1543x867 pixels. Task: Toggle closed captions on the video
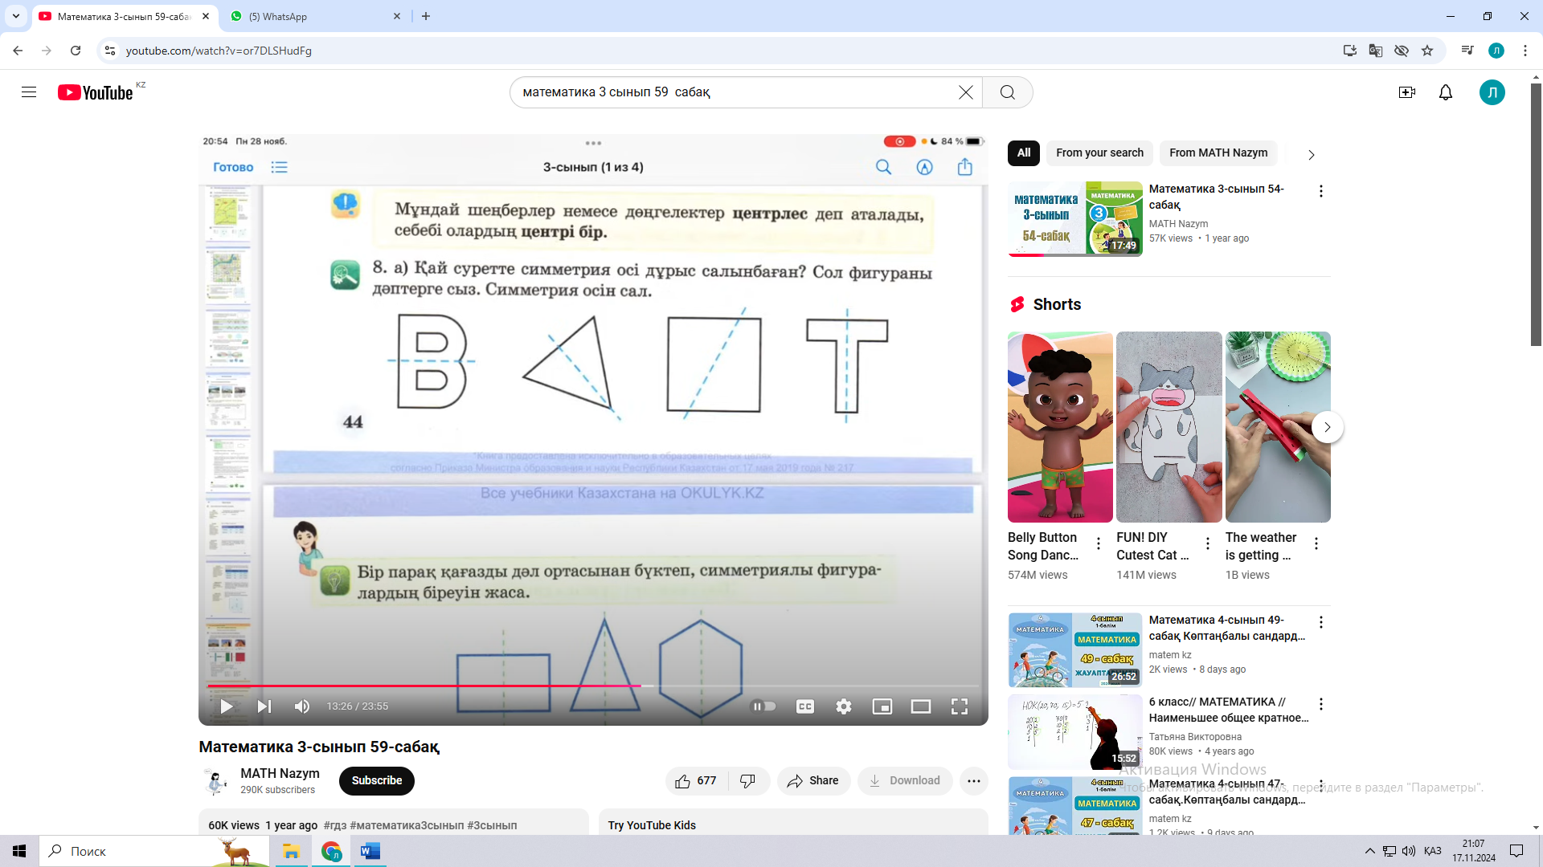[804, 706]
